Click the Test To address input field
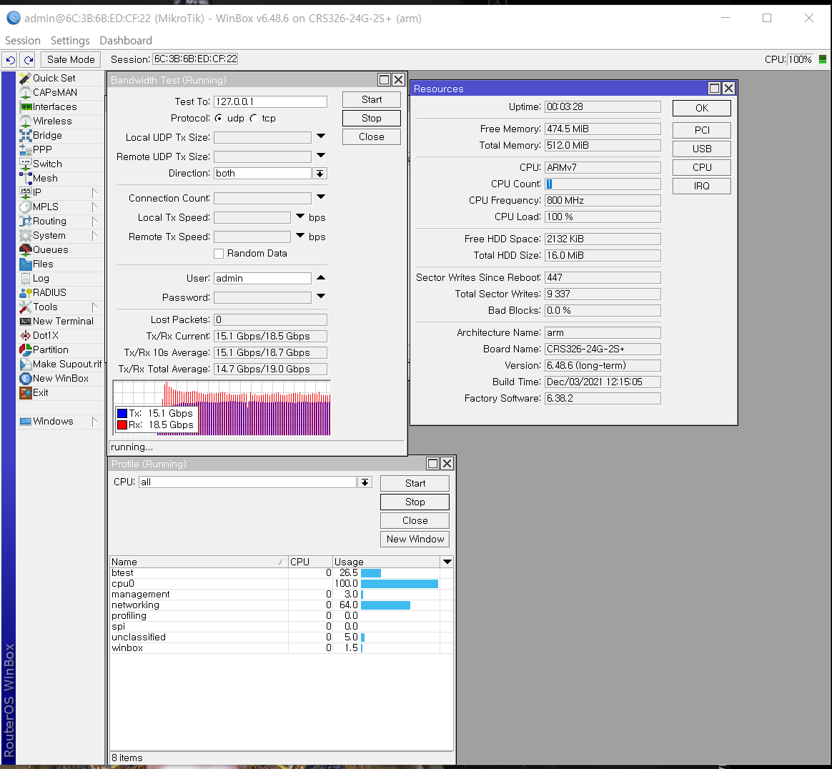 [x=270, y=102]
